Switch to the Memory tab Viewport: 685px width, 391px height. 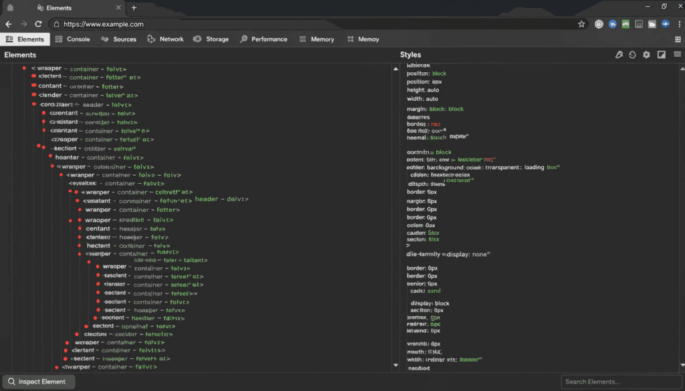click(x=316, y=39)
